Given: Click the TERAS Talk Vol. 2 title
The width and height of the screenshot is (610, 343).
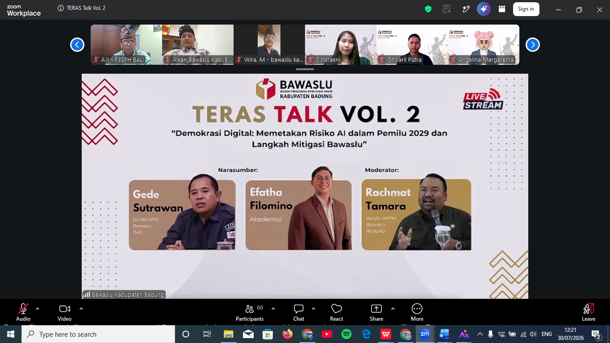Looking at the screenshot, I should (x=86, y=8).
